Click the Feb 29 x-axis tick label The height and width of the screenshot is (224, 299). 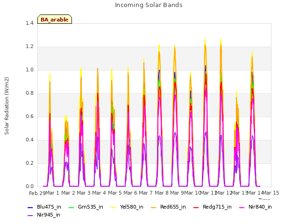(x=37, y=193)
